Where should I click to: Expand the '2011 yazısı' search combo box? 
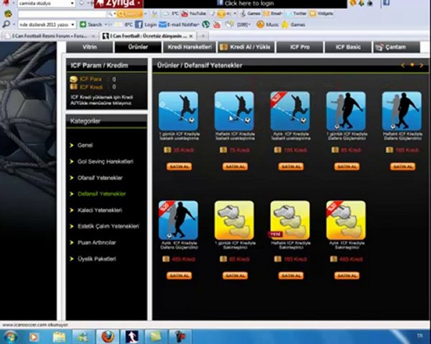[73, 25]
